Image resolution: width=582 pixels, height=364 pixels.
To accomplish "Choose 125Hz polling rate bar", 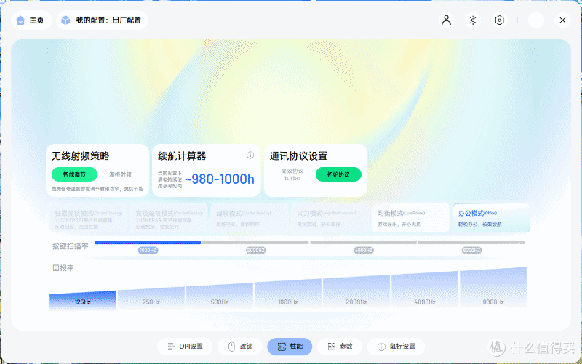I will (83, 300).
